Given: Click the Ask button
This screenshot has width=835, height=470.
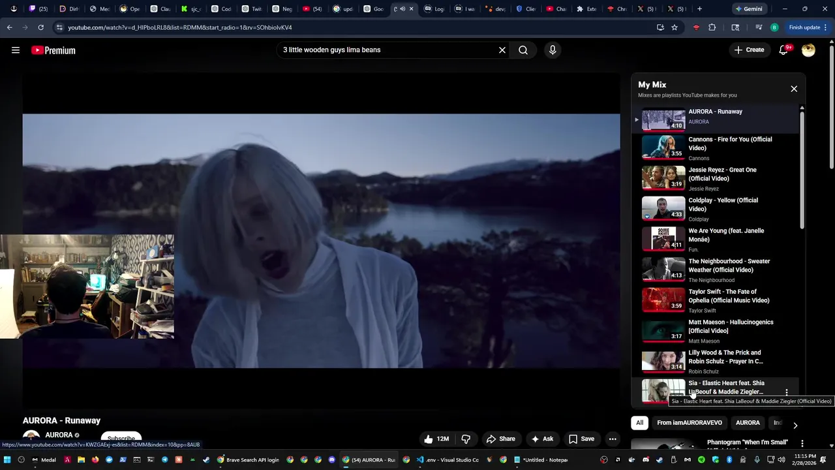Looking at the screenshot, I should 542,439.
